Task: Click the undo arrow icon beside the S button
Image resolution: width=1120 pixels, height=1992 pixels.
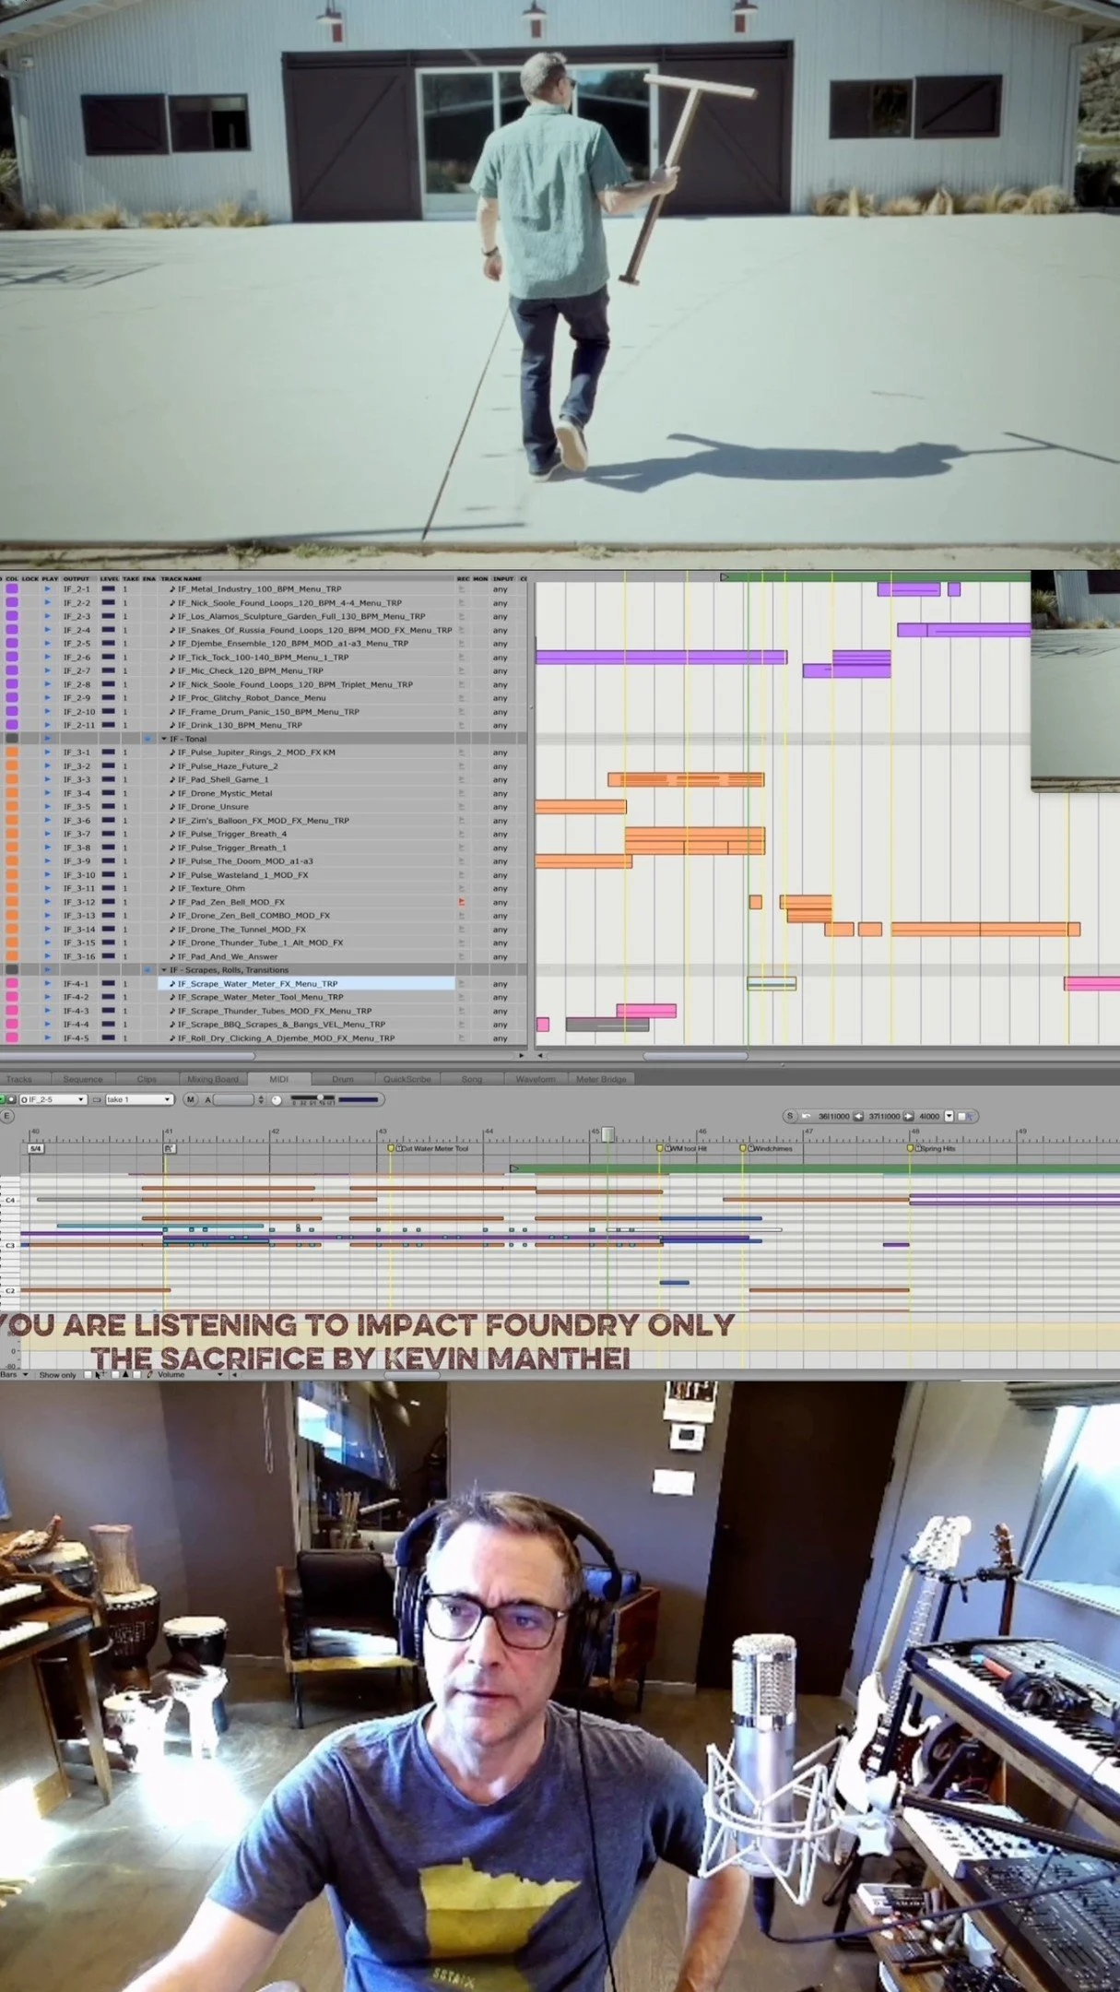Action: coord(806,1116)
